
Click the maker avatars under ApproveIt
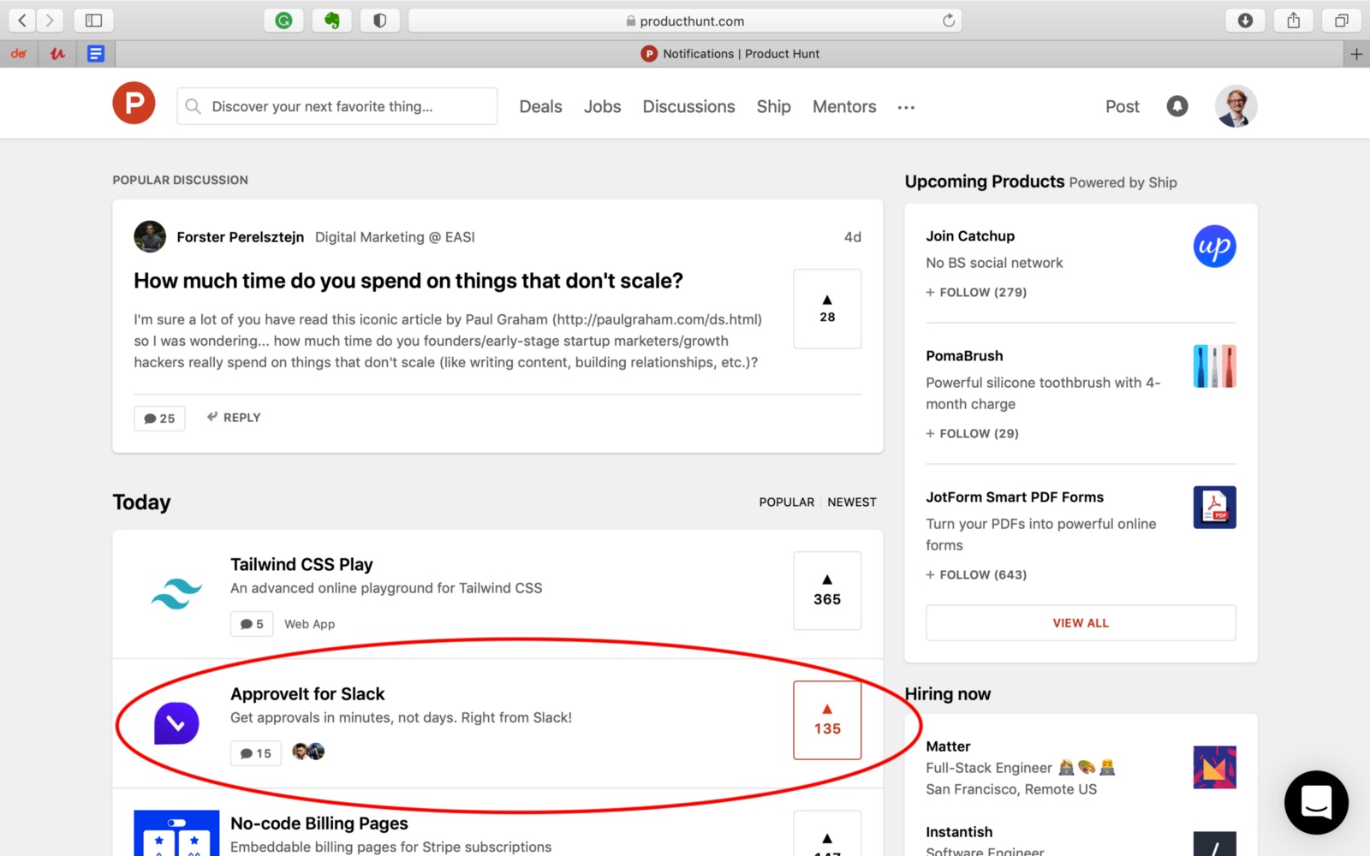coord(308,752)
